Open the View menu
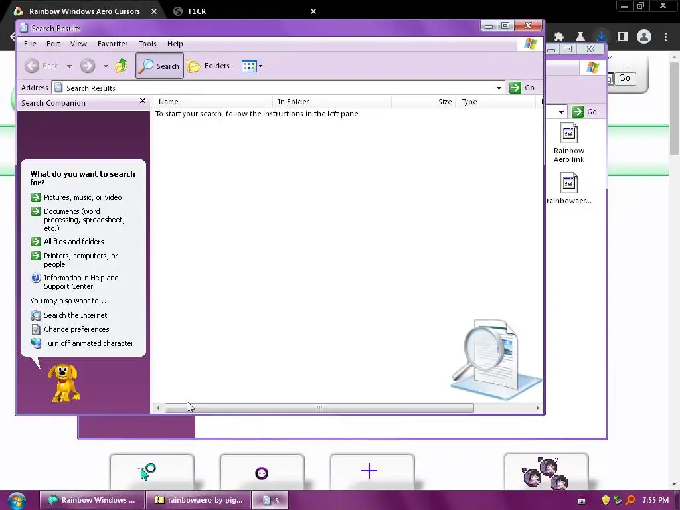 tap(78, 44)
